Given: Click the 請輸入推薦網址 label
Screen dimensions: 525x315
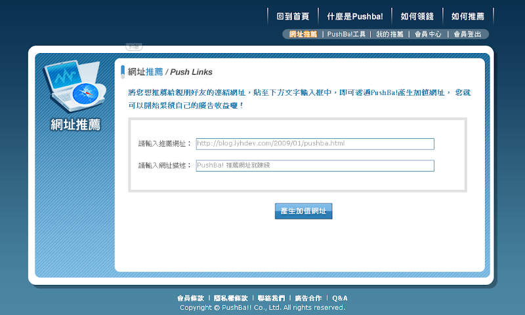Looking at the screenshot, I should pyautogui.click(x=165, y=143).
